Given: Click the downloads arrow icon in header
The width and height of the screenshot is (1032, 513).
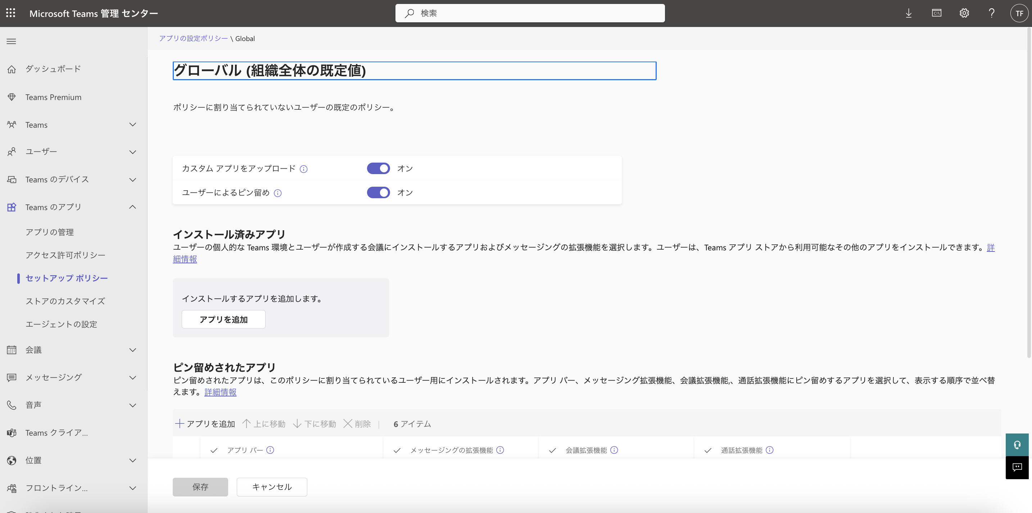Looking at the screenshot, I should [909, 13].
